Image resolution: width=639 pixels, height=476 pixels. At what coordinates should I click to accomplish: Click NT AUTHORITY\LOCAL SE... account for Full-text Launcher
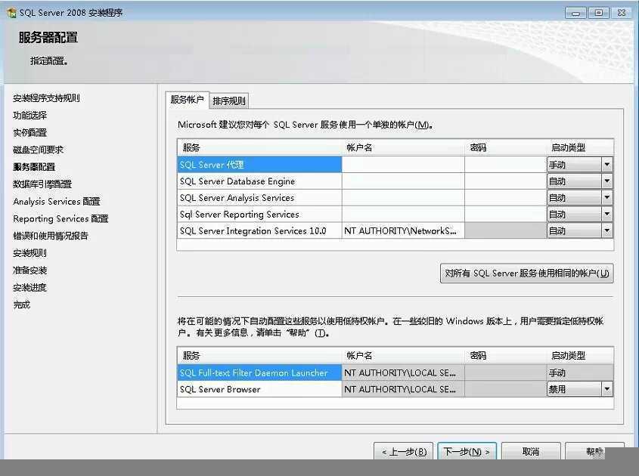coord(403,372)
